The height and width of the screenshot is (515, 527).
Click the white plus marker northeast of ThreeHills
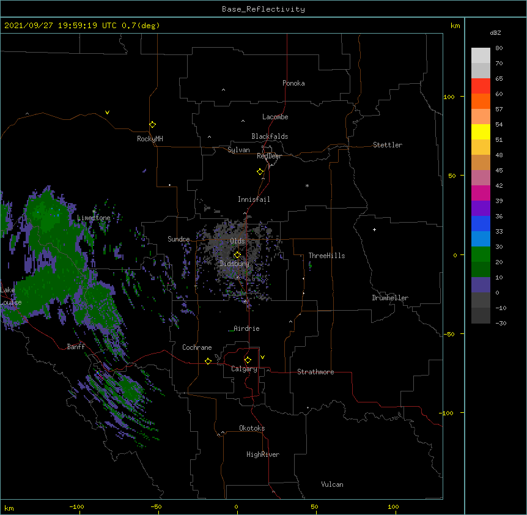[374, 229]
